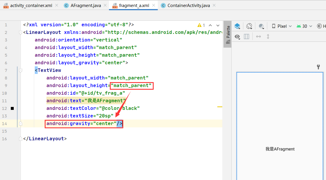The image size is (326, 180).
Task: Collapse the TextView fold marker on line 7
Action: click(20, 70)
